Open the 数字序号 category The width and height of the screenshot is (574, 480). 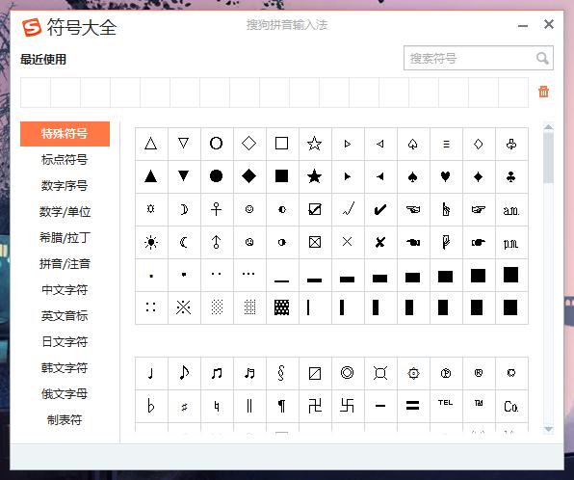click(65, 186)
